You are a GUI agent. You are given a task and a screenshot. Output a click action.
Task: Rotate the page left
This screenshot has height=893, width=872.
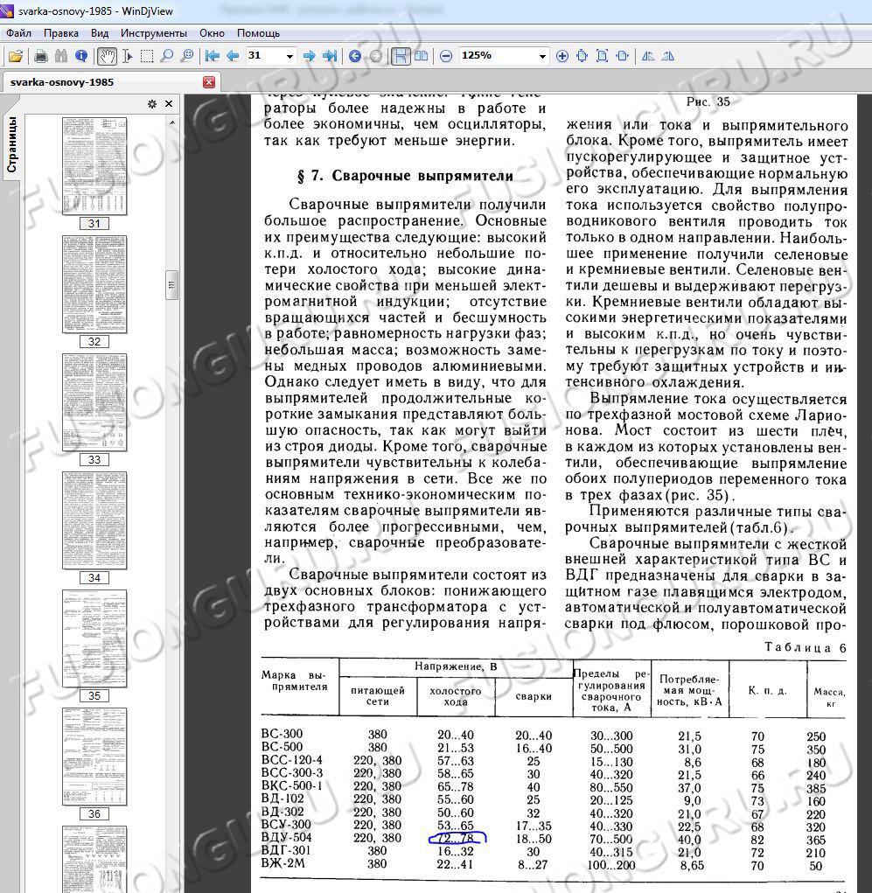point(648,56)
